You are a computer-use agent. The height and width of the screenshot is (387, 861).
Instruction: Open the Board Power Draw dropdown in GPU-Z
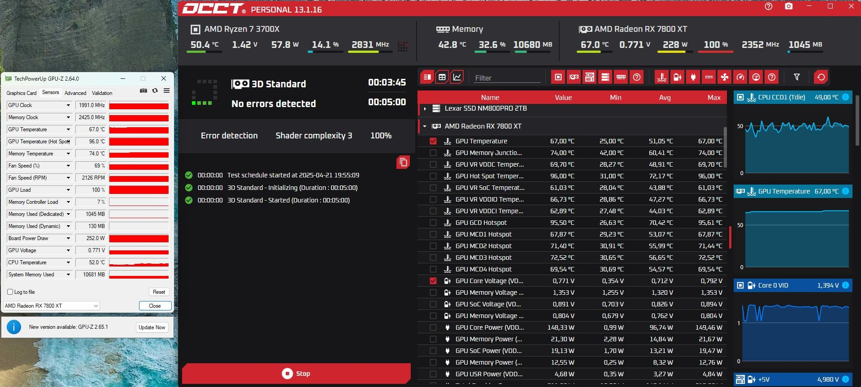[68, 238]
